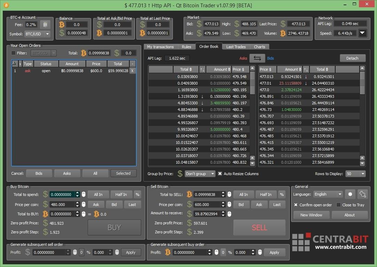377x267 pixels.
Task: Open the fee calculator icon
Action: 45,25
